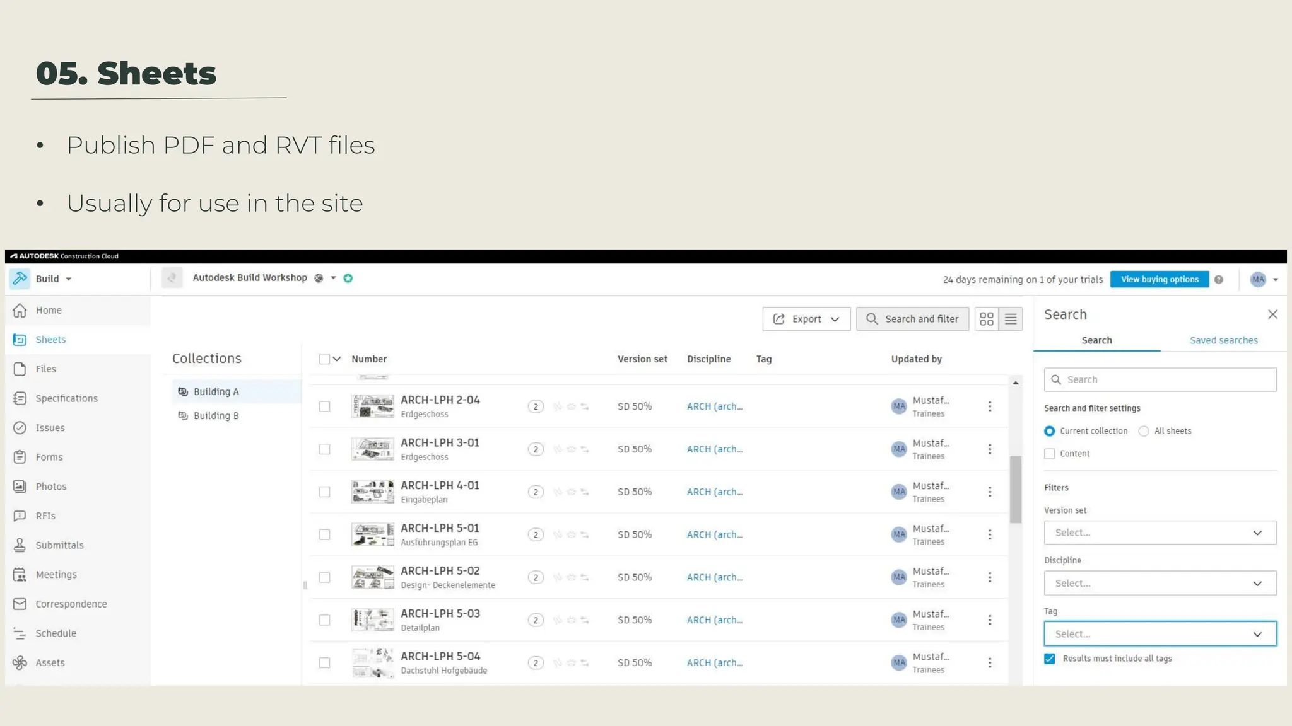
Task: Click scroll-up arrow of sheet list
Action: tap(1015, 383)
